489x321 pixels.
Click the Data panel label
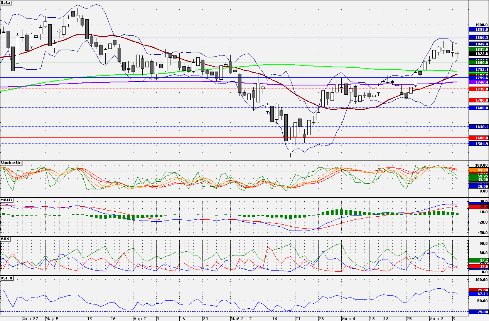point(6,3)
